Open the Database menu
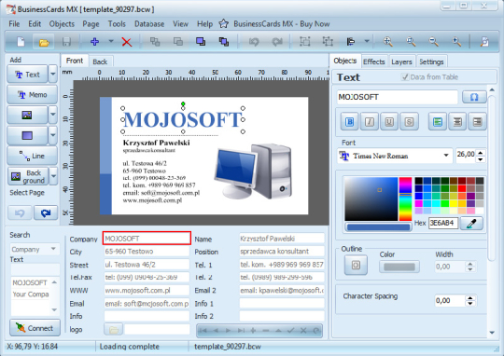The image size is (504, 356). click(149, 23)
